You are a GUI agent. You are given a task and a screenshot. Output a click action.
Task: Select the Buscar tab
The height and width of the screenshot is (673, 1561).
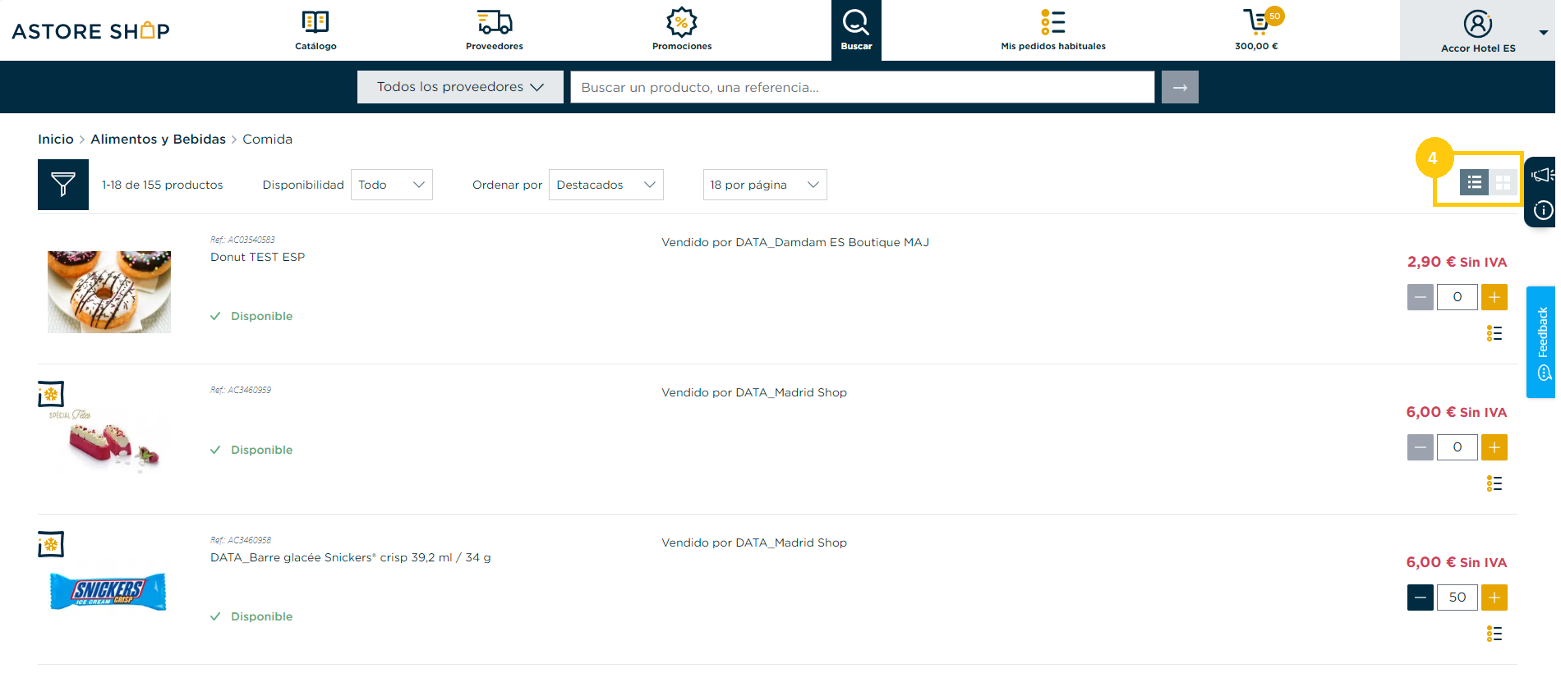(x=856, y=30)
